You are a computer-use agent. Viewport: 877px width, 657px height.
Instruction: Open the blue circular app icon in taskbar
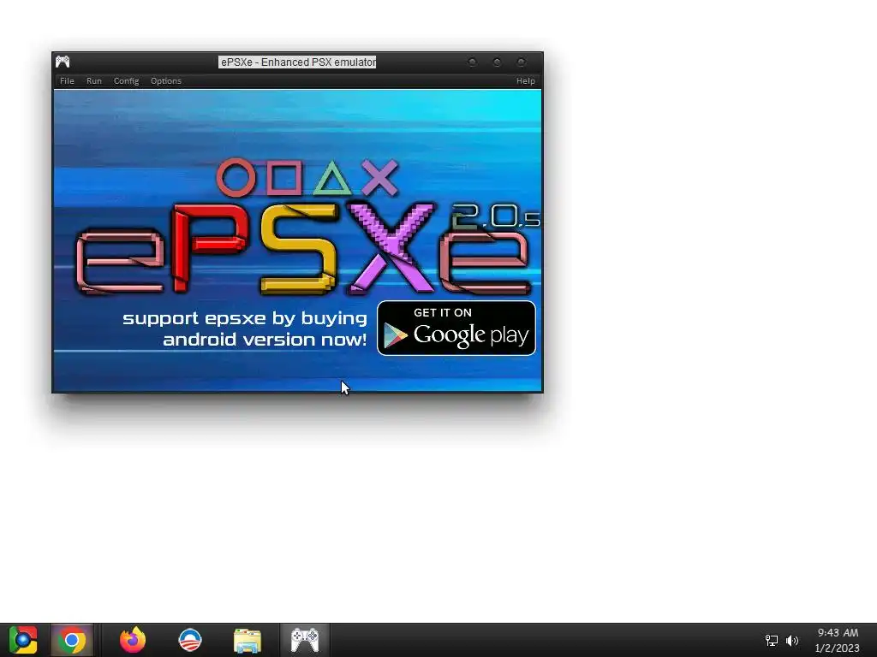189,640
